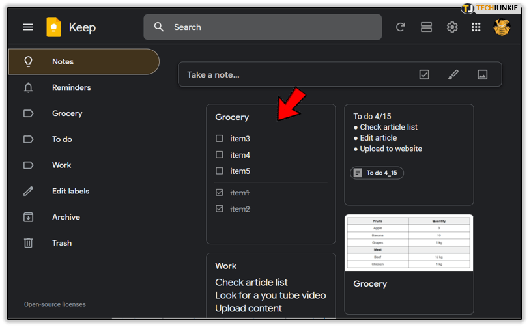
Task: Open the Google apps grid
Action: (x=476, y=27)
